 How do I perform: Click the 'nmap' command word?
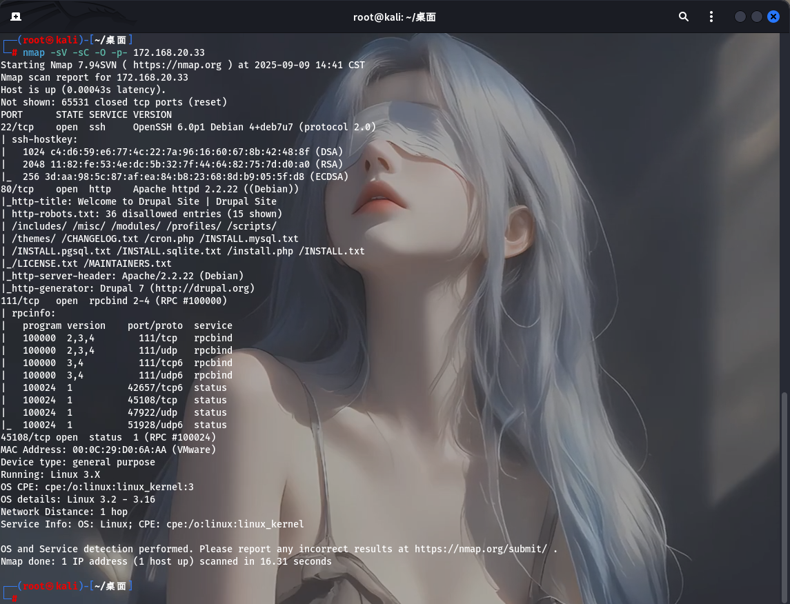click(x=34, y=53)
